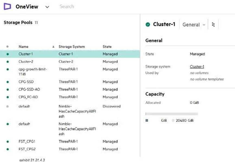235x162 pixels.
Task: Focus the Search input field
Action: point(67,7)
